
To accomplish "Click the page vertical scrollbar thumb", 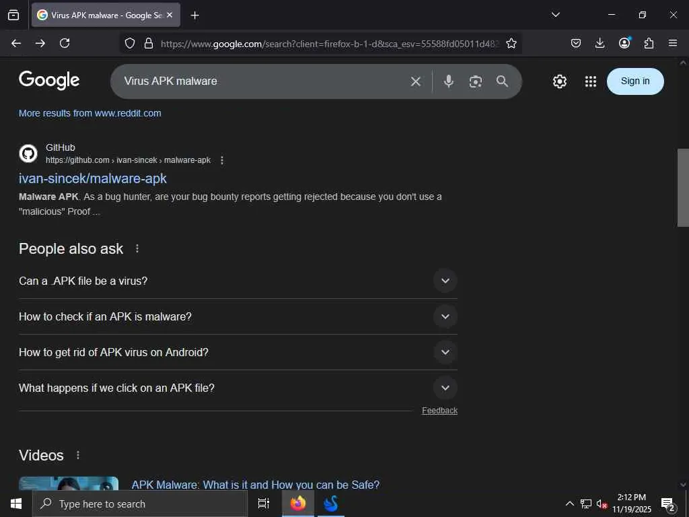I will 683,188.
